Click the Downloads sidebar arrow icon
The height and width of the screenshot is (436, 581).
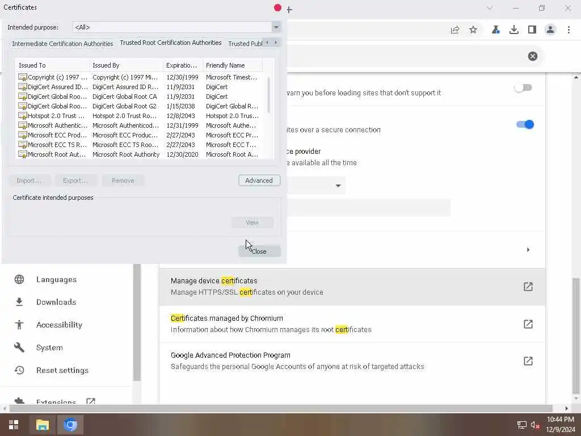19,302
